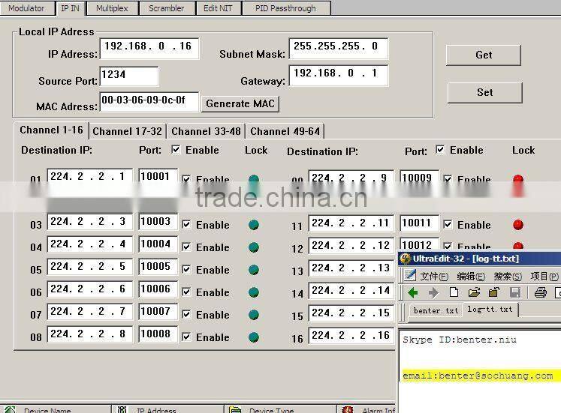Click channel 03 destination IP field
The height and width of the screenshot is (413, 561).
tap(90, 222)
